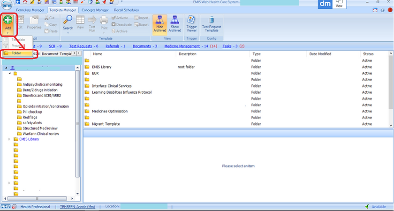Open the SCR link

52,46
